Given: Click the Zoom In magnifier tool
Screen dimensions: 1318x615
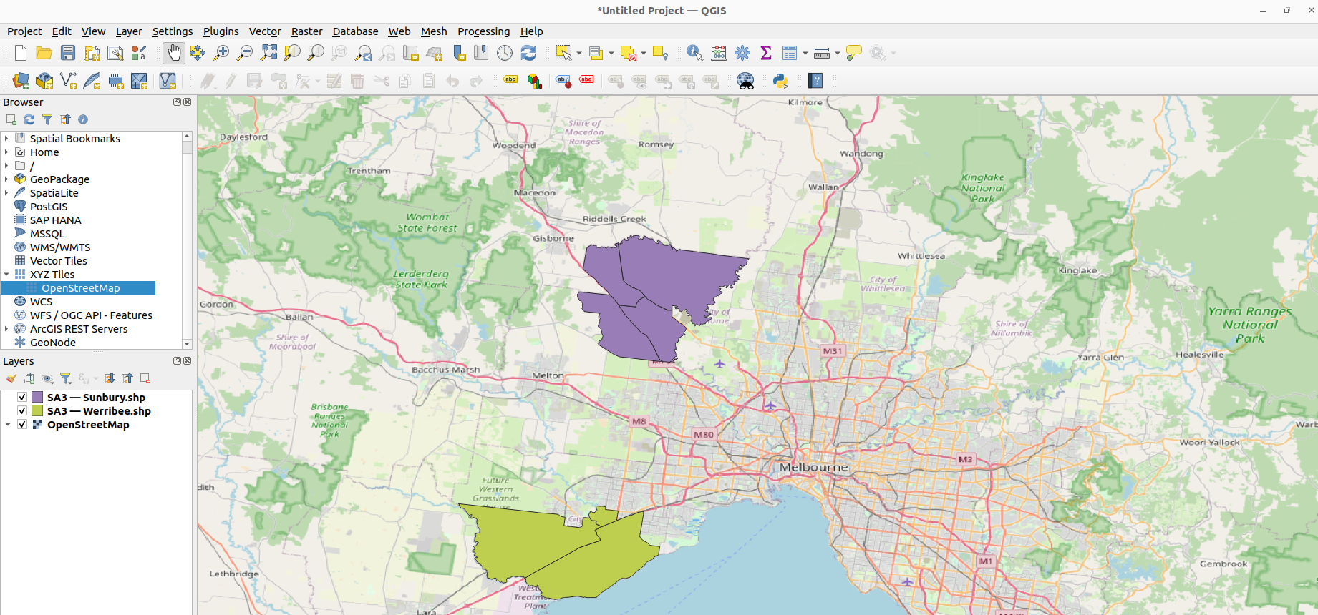Looking at the screenshot, I should 221,53.
